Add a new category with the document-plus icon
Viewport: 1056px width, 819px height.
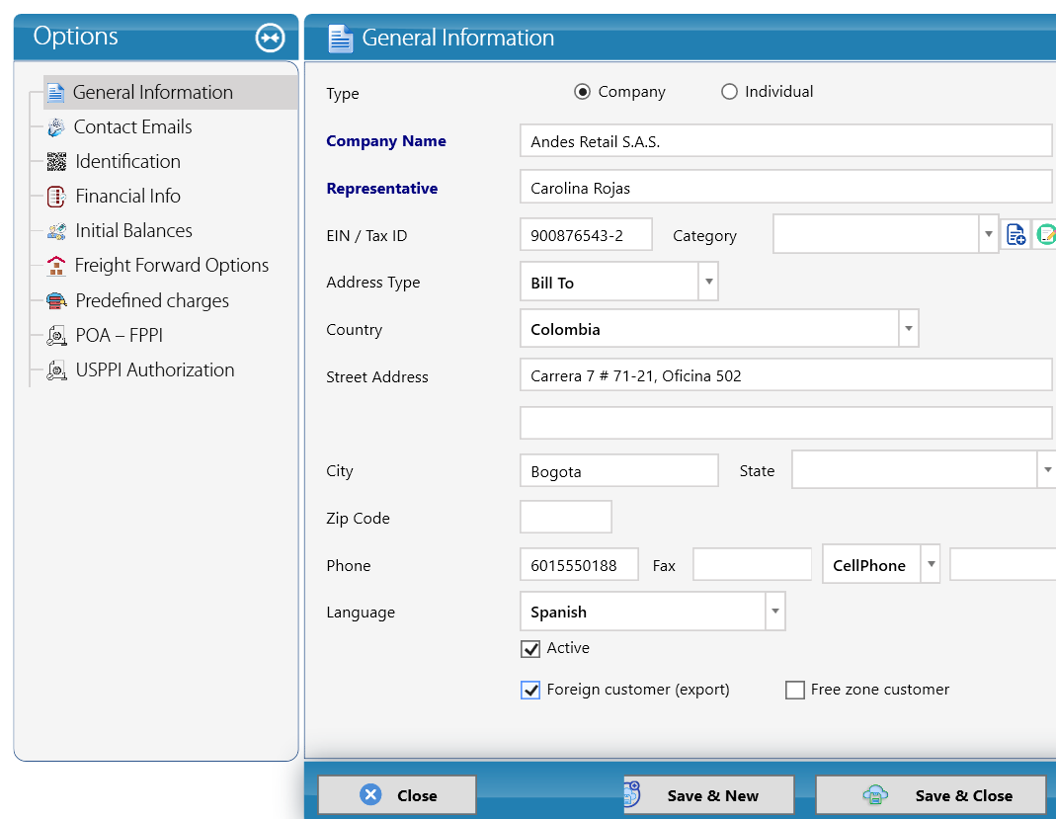coord(1015,234)
